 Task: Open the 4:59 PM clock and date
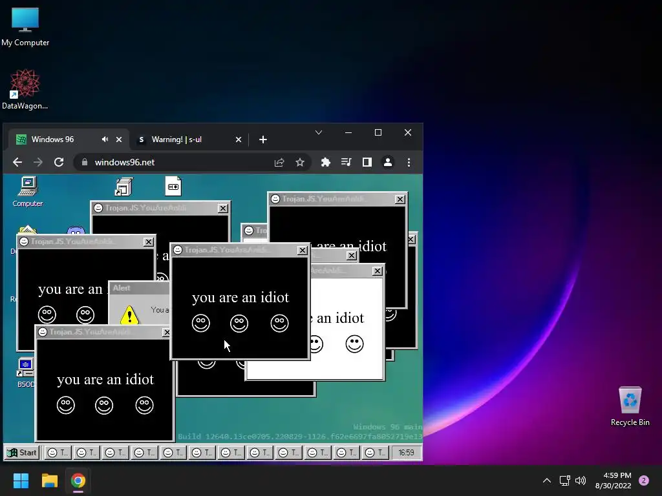point(613,480)
